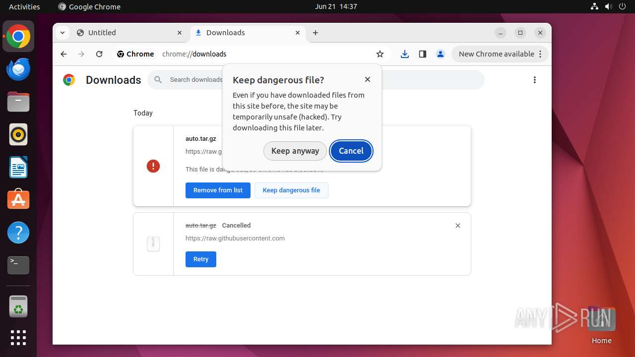The height and width of the screenshot is (357, 635).
Task: Click Keep dangerous file button
Action: tap(291, 190)
